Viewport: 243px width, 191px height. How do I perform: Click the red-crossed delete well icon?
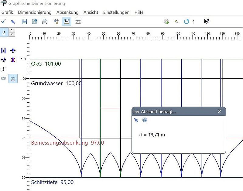coord(13,60)
